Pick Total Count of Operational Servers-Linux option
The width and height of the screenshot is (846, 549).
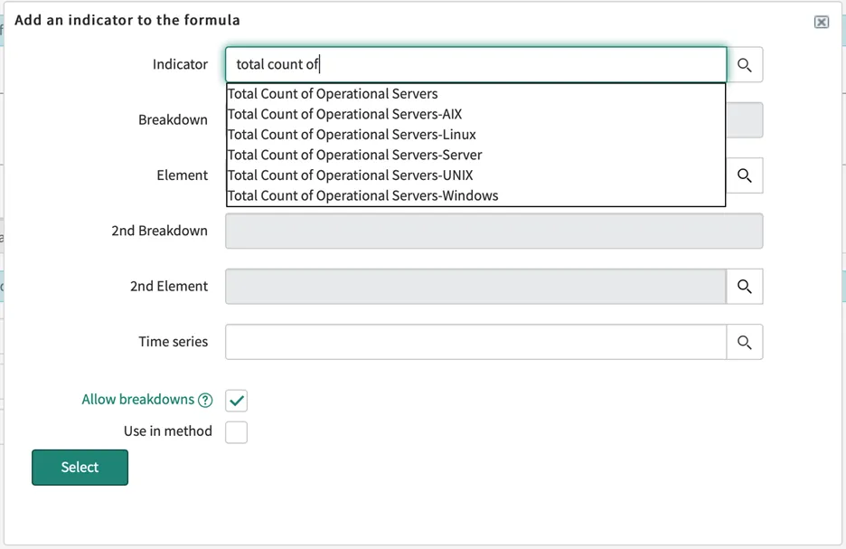pyautogui.click(x=352, y=135)
